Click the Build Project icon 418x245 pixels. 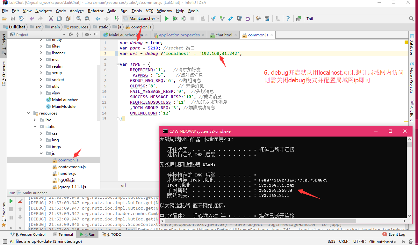click(x=117, y=19)
